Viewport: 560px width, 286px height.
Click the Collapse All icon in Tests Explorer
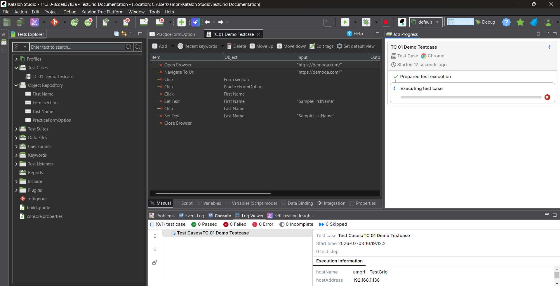click(x=116, y=33)
